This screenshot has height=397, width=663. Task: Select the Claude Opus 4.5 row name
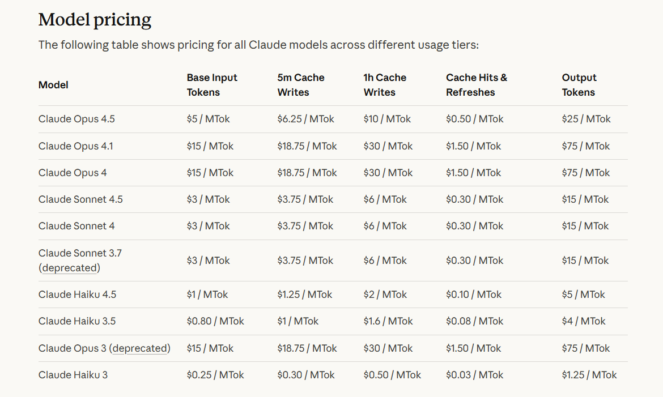[x=76, y=119]
